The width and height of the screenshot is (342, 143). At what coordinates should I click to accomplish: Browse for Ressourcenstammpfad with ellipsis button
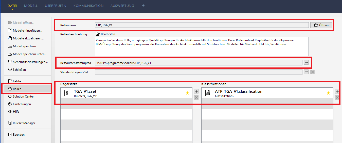point(306,63)
